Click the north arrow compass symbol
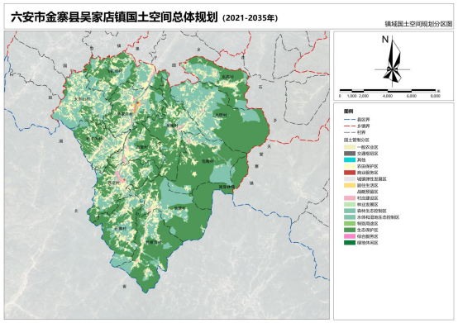 click(x=393, y=61)
